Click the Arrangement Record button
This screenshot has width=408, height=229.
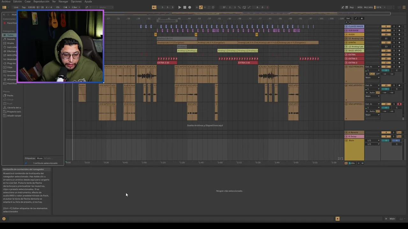[190, 7]
